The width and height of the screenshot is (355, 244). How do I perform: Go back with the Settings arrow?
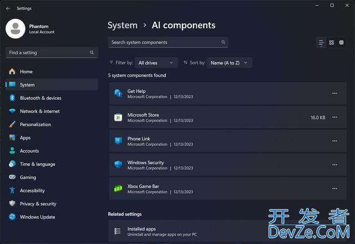pos(8,8)
